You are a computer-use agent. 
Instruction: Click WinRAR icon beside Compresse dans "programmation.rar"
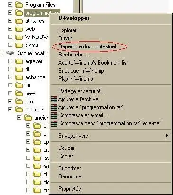(x=54, y=123)
